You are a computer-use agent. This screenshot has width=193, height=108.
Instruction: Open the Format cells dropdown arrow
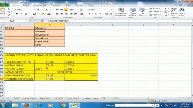(x=161, y=15)
